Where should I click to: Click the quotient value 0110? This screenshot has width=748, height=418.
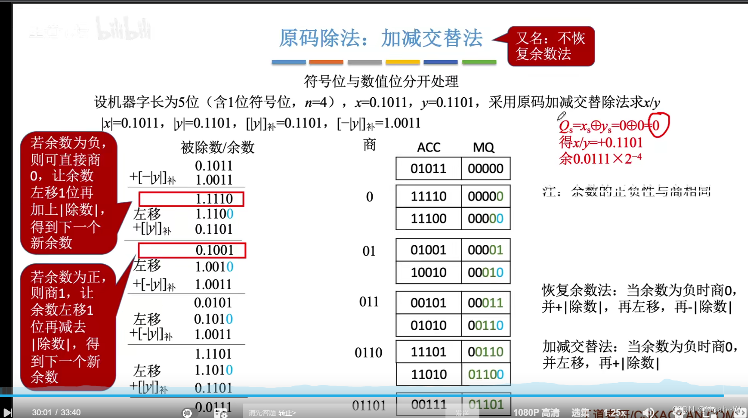coord(368,352)
